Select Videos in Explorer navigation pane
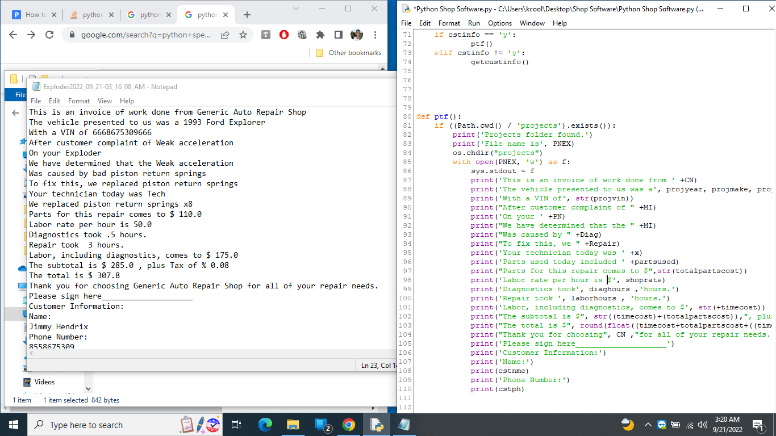Screen dimensions: 776x436 45,382
